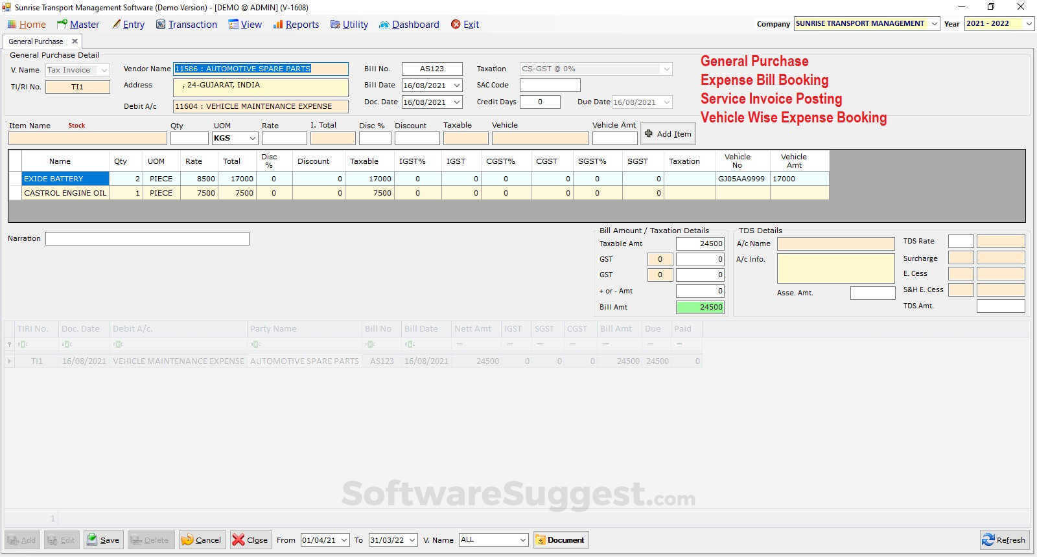Expand the Company dropdown
The image size is (1037, 557).
pyautogui.click(x=934, y=23)
